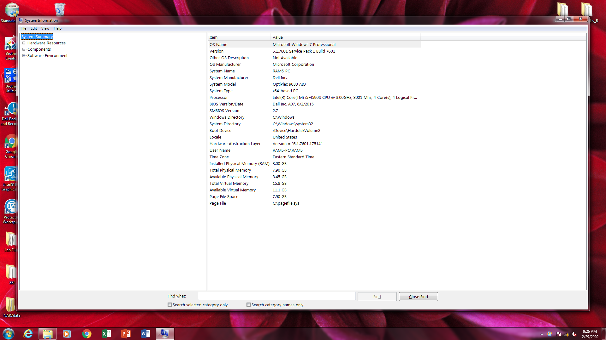Open the File menu
The height and width of the screenshot is (340, 606).
pos(23,28)
